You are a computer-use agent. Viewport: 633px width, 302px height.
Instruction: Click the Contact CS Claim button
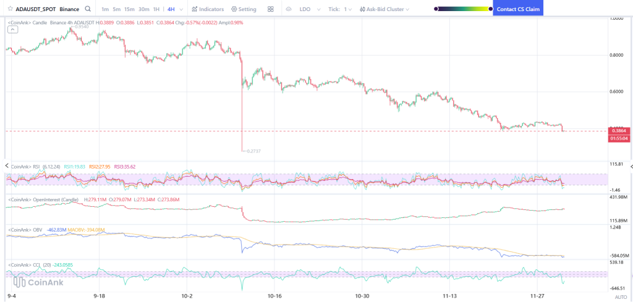[518, 9]
